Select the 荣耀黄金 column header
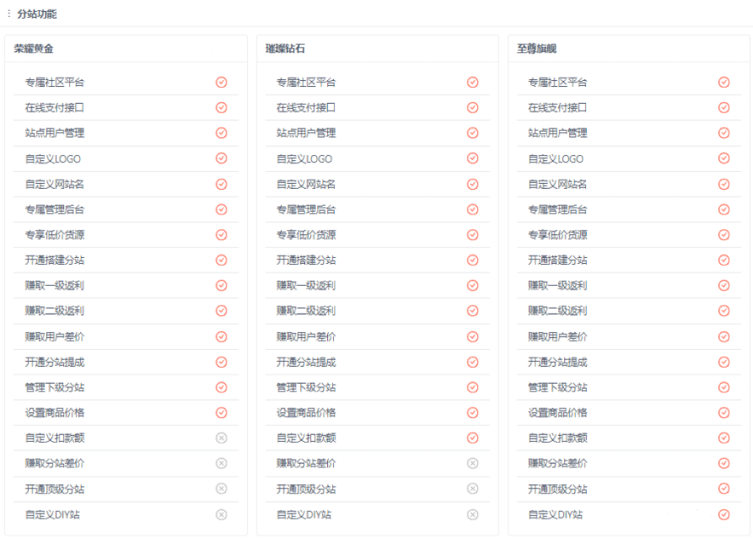 pos(35,48)
